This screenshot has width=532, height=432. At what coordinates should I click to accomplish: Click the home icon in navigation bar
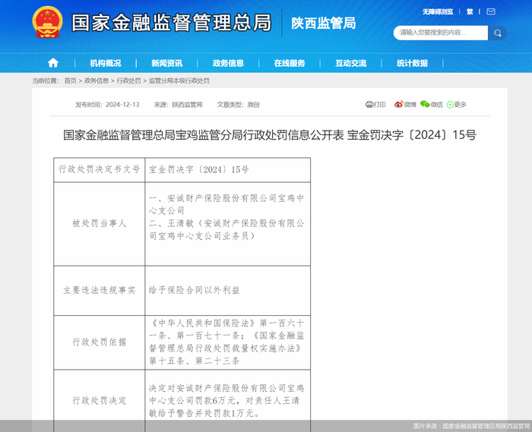pos(53,63)
